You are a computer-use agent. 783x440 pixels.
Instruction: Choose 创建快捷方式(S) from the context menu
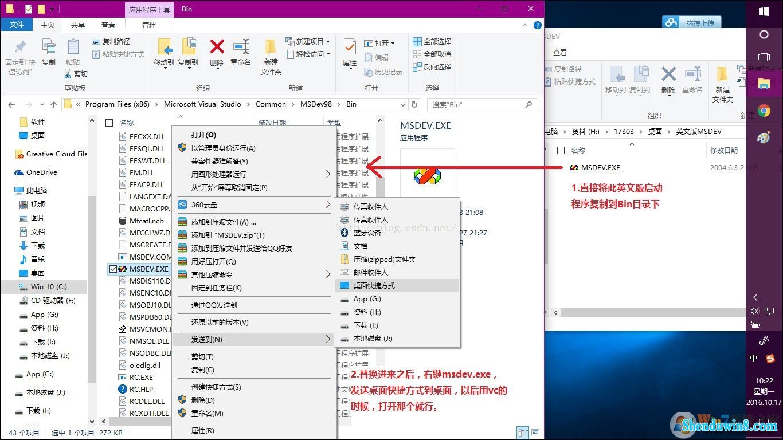point(255,387)
